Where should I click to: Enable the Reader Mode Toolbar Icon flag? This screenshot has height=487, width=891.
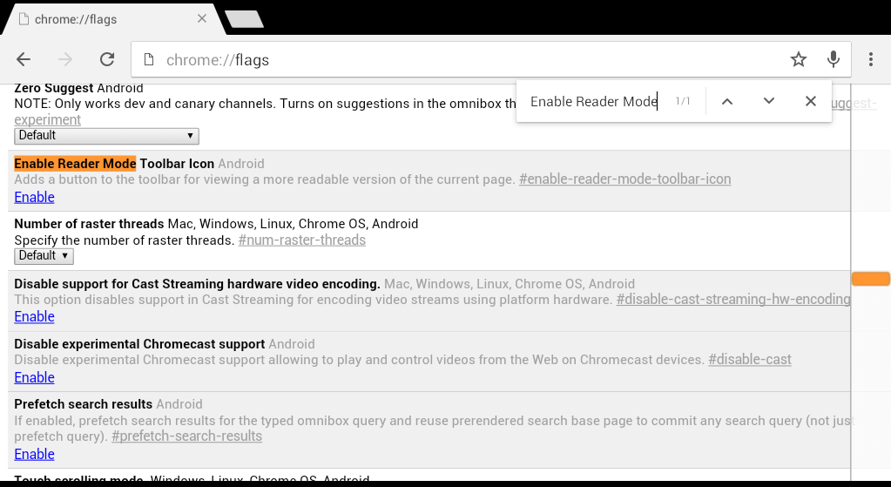[x=34, y=197]
